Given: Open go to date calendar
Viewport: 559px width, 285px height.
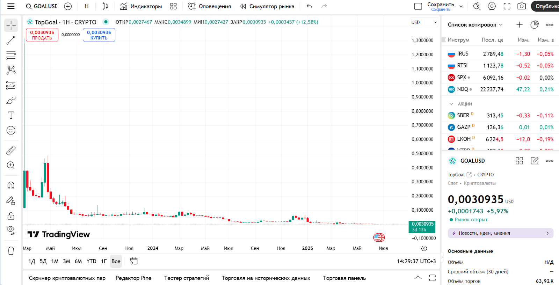Looking at the screenshot, I should point(133,261).
